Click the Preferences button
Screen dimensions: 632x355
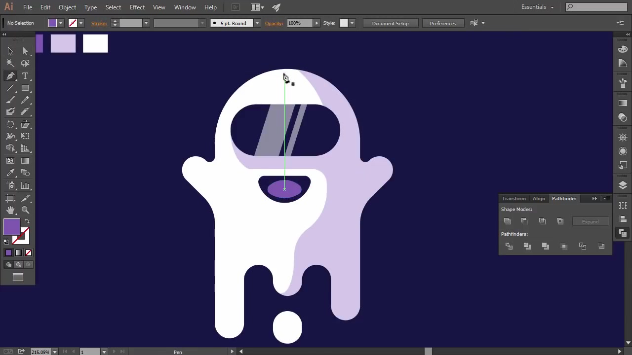pos(443,23)
